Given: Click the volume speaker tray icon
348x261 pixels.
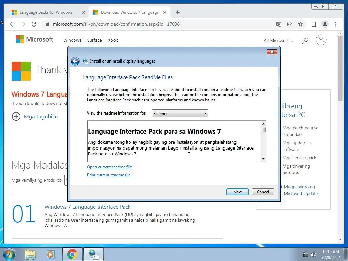Looking at the screenshot, I should (314, 255).
